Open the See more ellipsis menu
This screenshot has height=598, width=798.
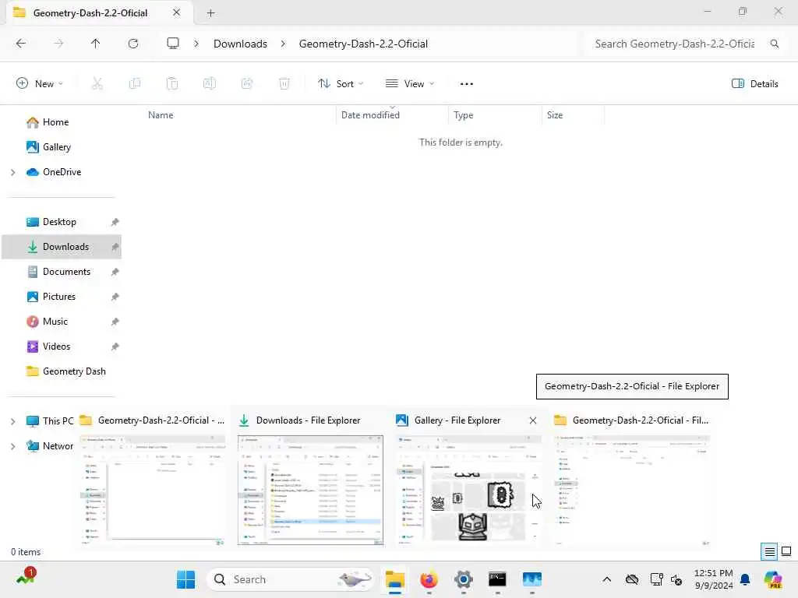pos(467,84)
